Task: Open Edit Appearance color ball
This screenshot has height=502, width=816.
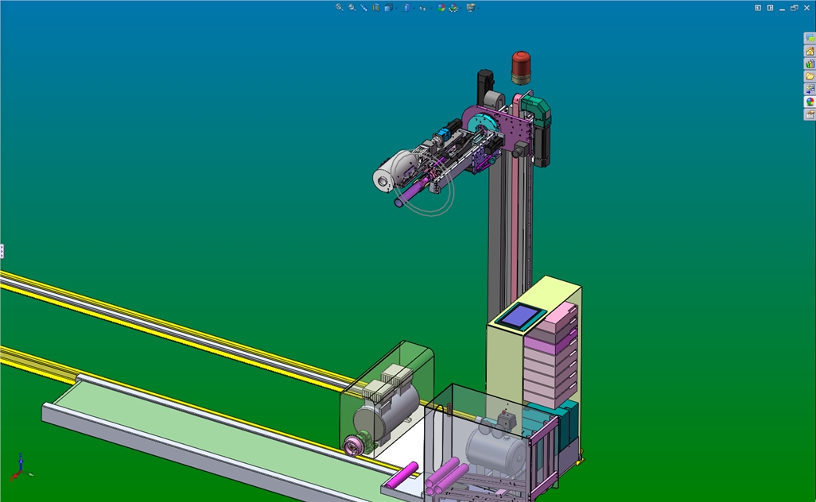Action: tap(441, 7)
